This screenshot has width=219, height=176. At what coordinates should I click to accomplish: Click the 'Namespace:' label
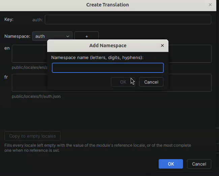point(17,36)
